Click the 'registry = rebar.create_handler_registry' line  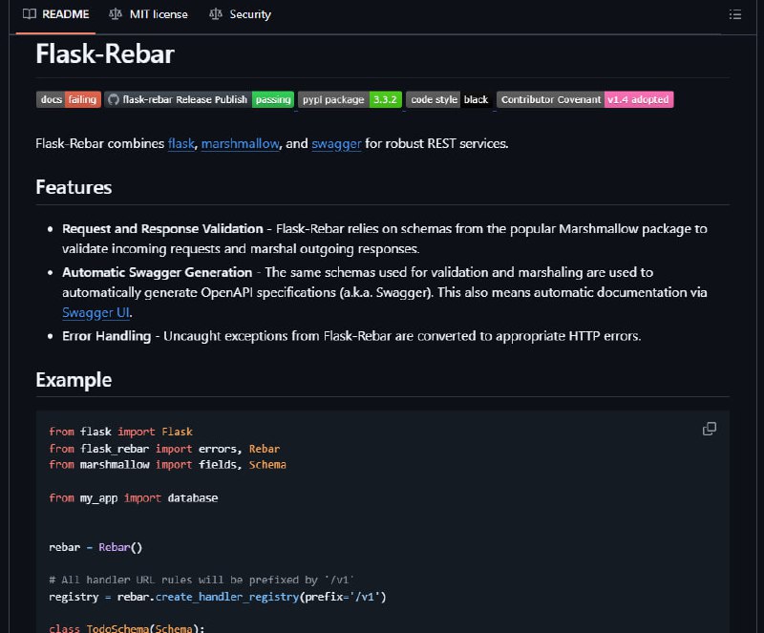pos(218,597)
